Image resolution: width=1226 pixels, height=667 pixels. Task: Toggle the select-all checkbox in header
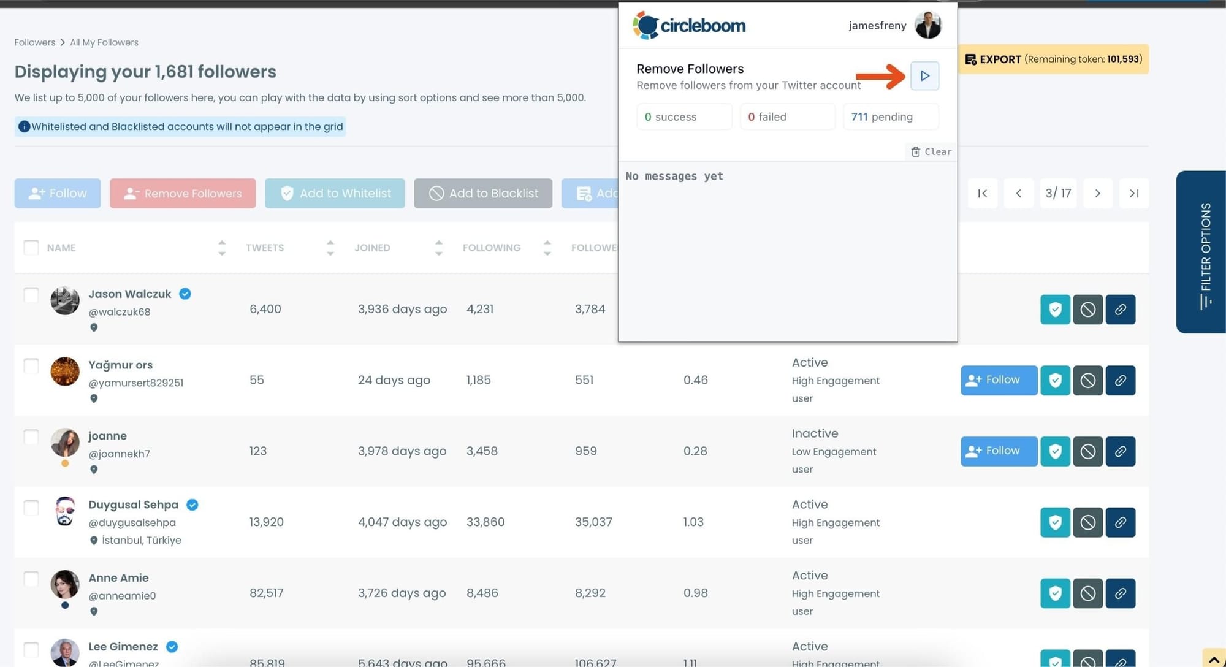31,248
